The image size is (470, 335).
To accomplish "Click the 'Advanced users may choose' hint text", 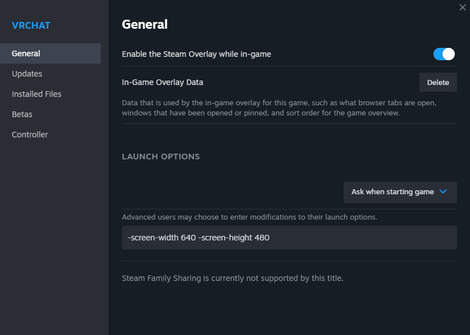I will [250, 217].
